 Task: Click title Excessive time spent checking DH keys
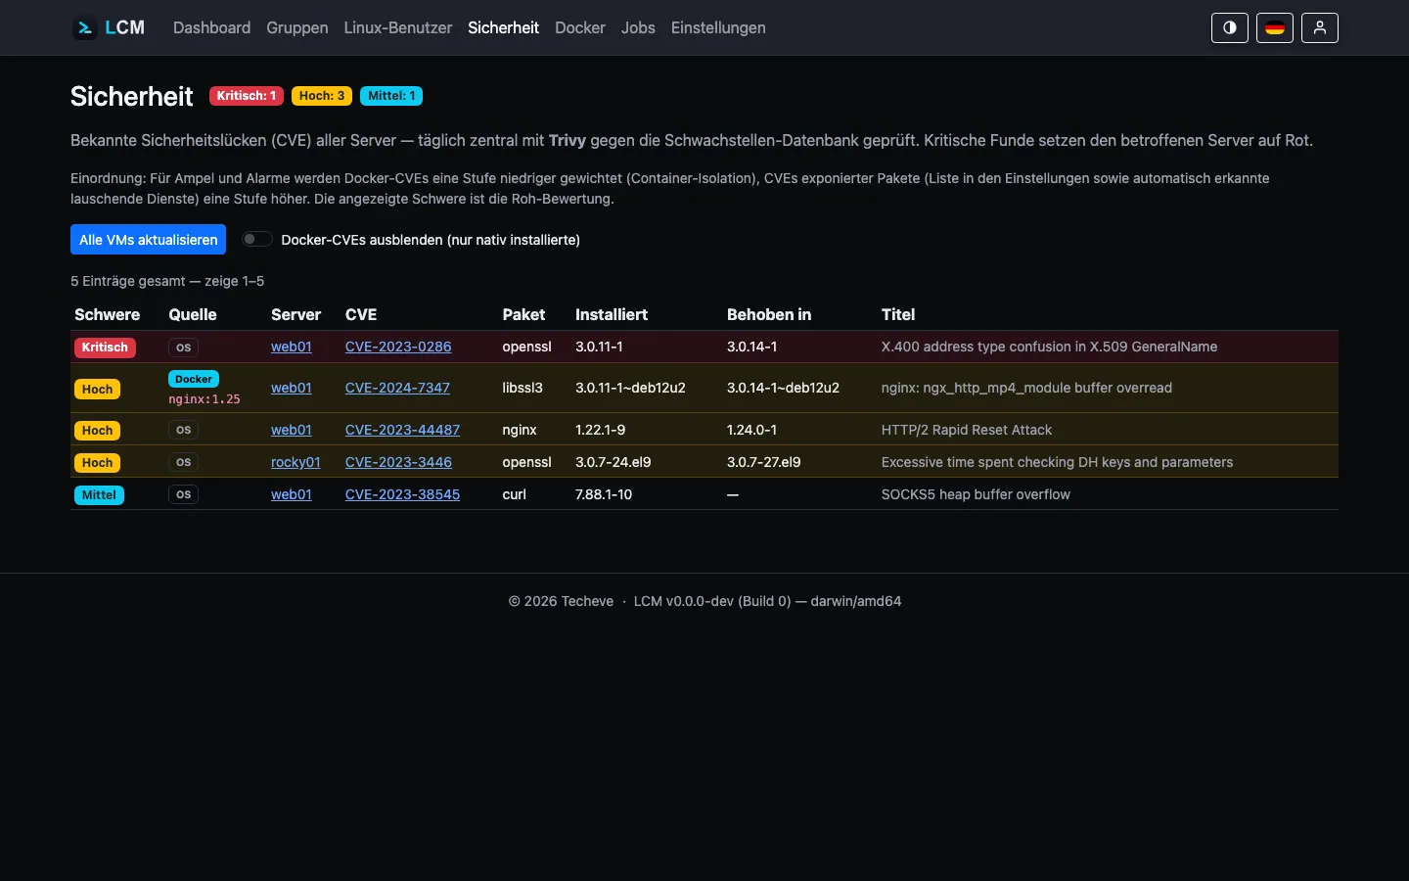coord(1057,462)
